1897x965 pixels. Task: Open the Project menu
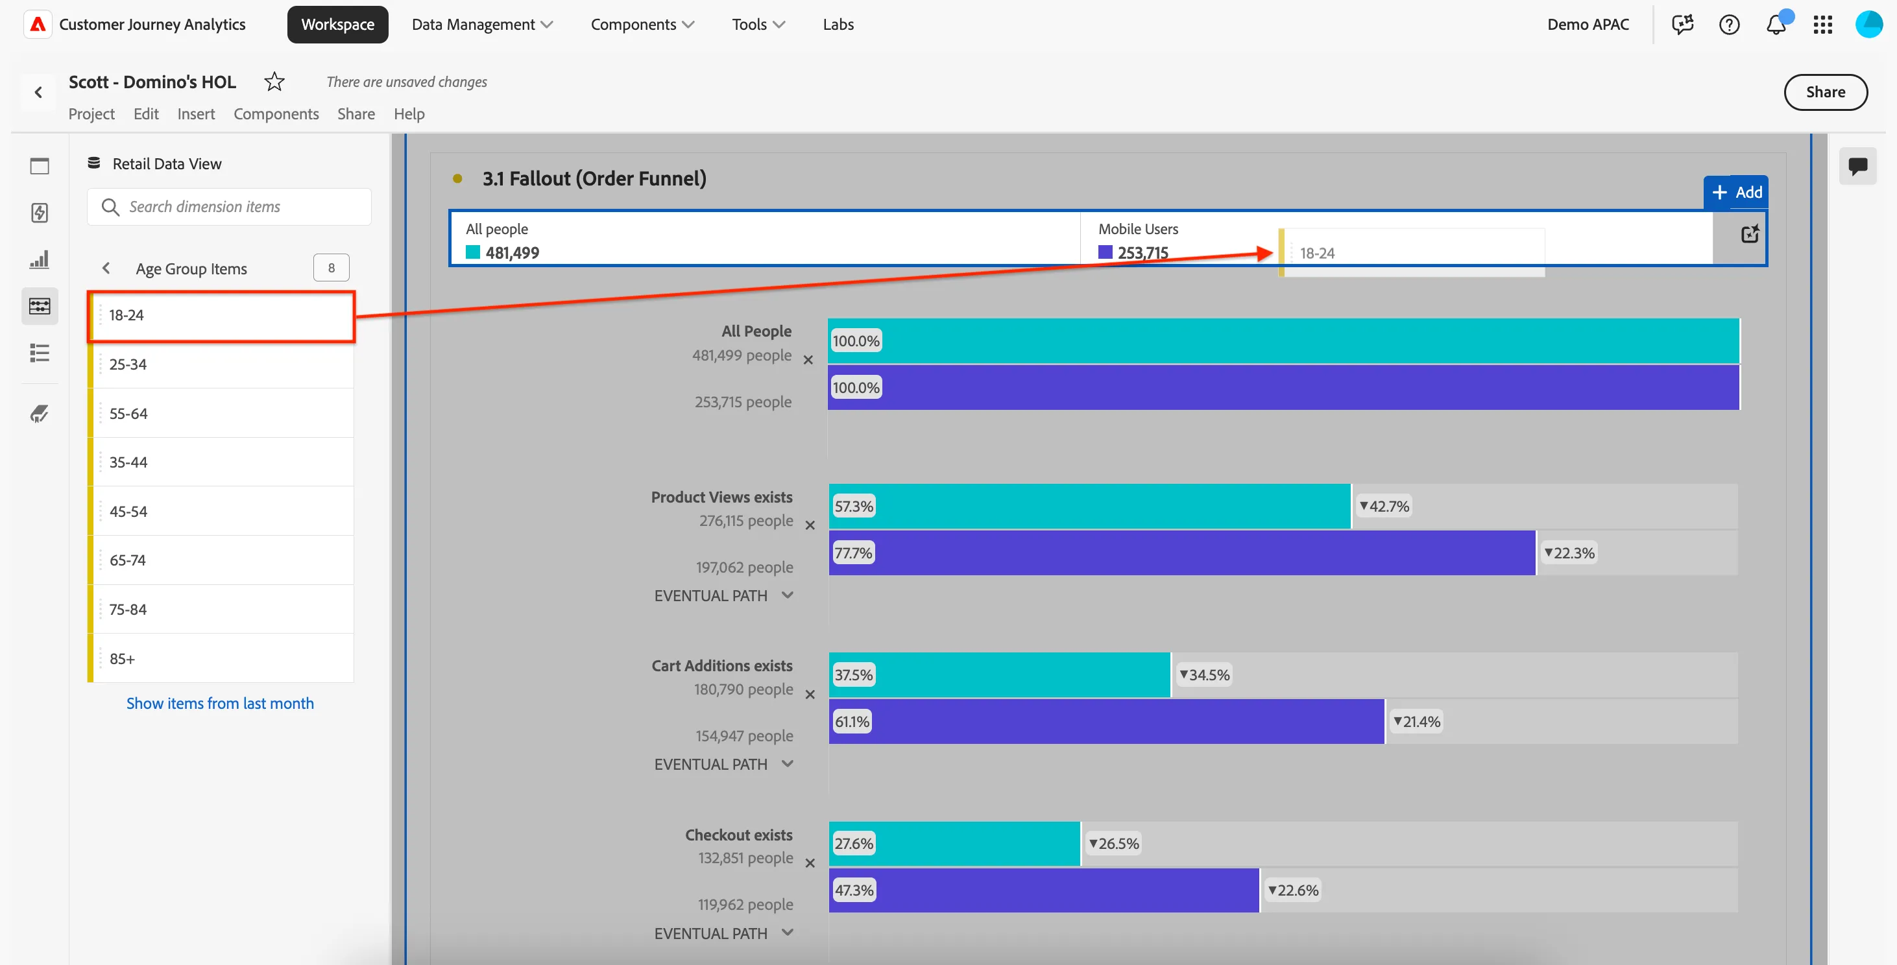[x=91, y=113]
